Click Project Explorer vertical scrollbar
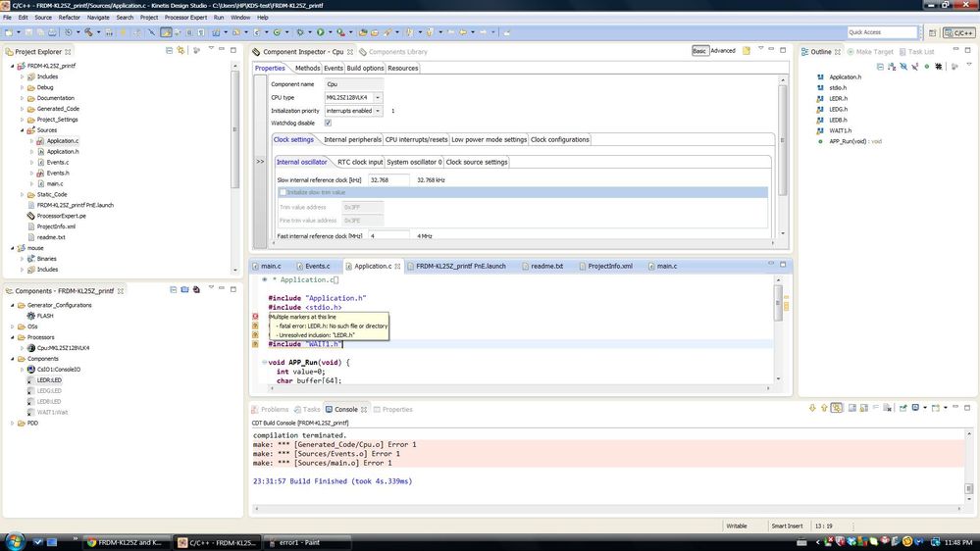The width and height of the screenshot is (980, 551). (x=235, y=128)
